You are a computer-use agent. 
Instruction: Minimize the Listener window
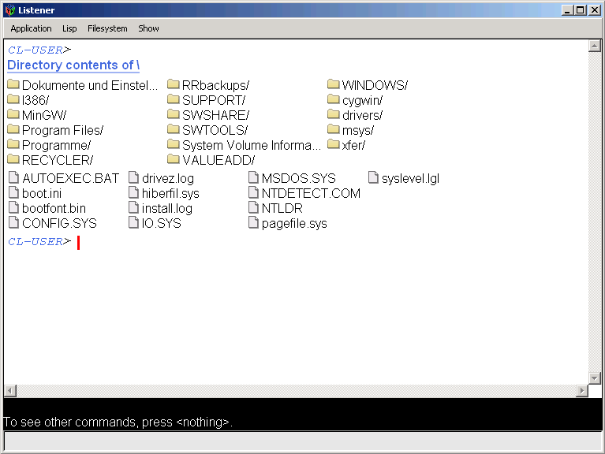567,10
